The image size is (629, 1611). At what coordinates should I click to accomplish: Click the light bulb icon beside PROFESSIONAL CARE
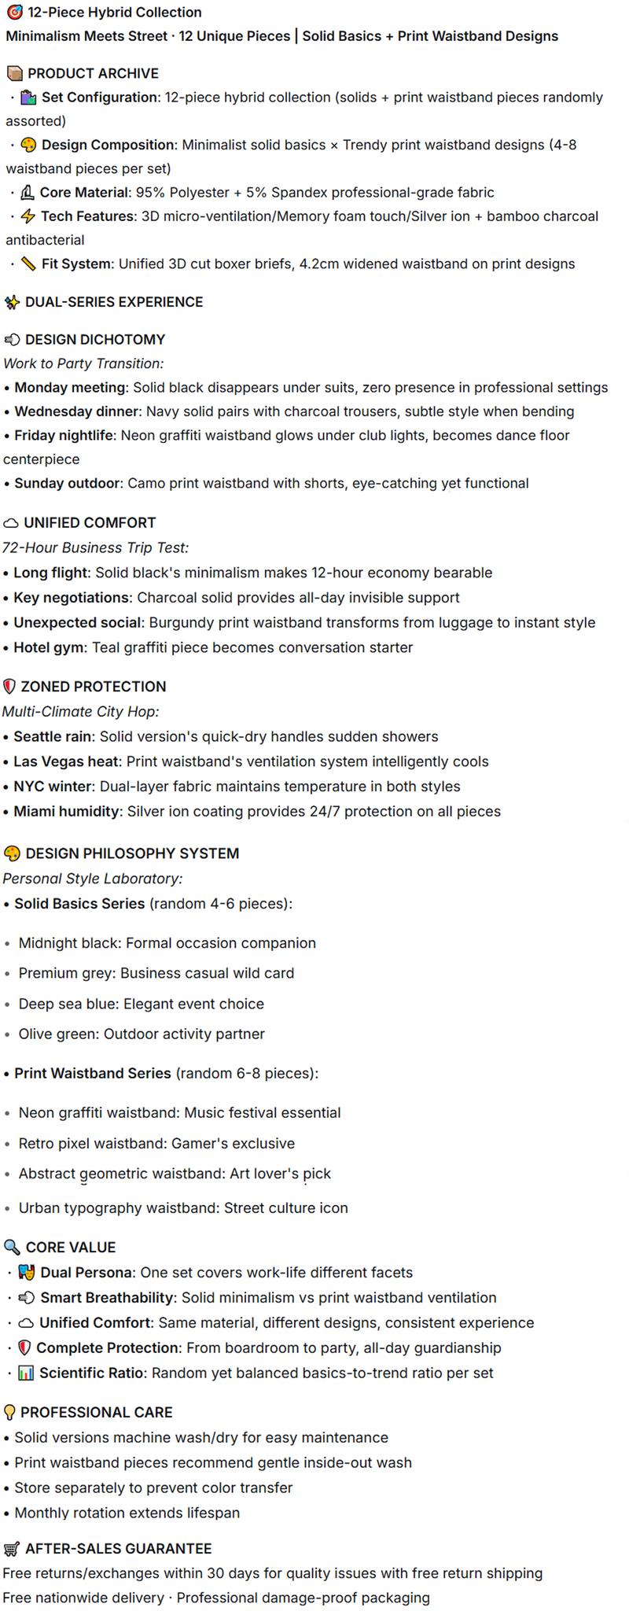10,1412
